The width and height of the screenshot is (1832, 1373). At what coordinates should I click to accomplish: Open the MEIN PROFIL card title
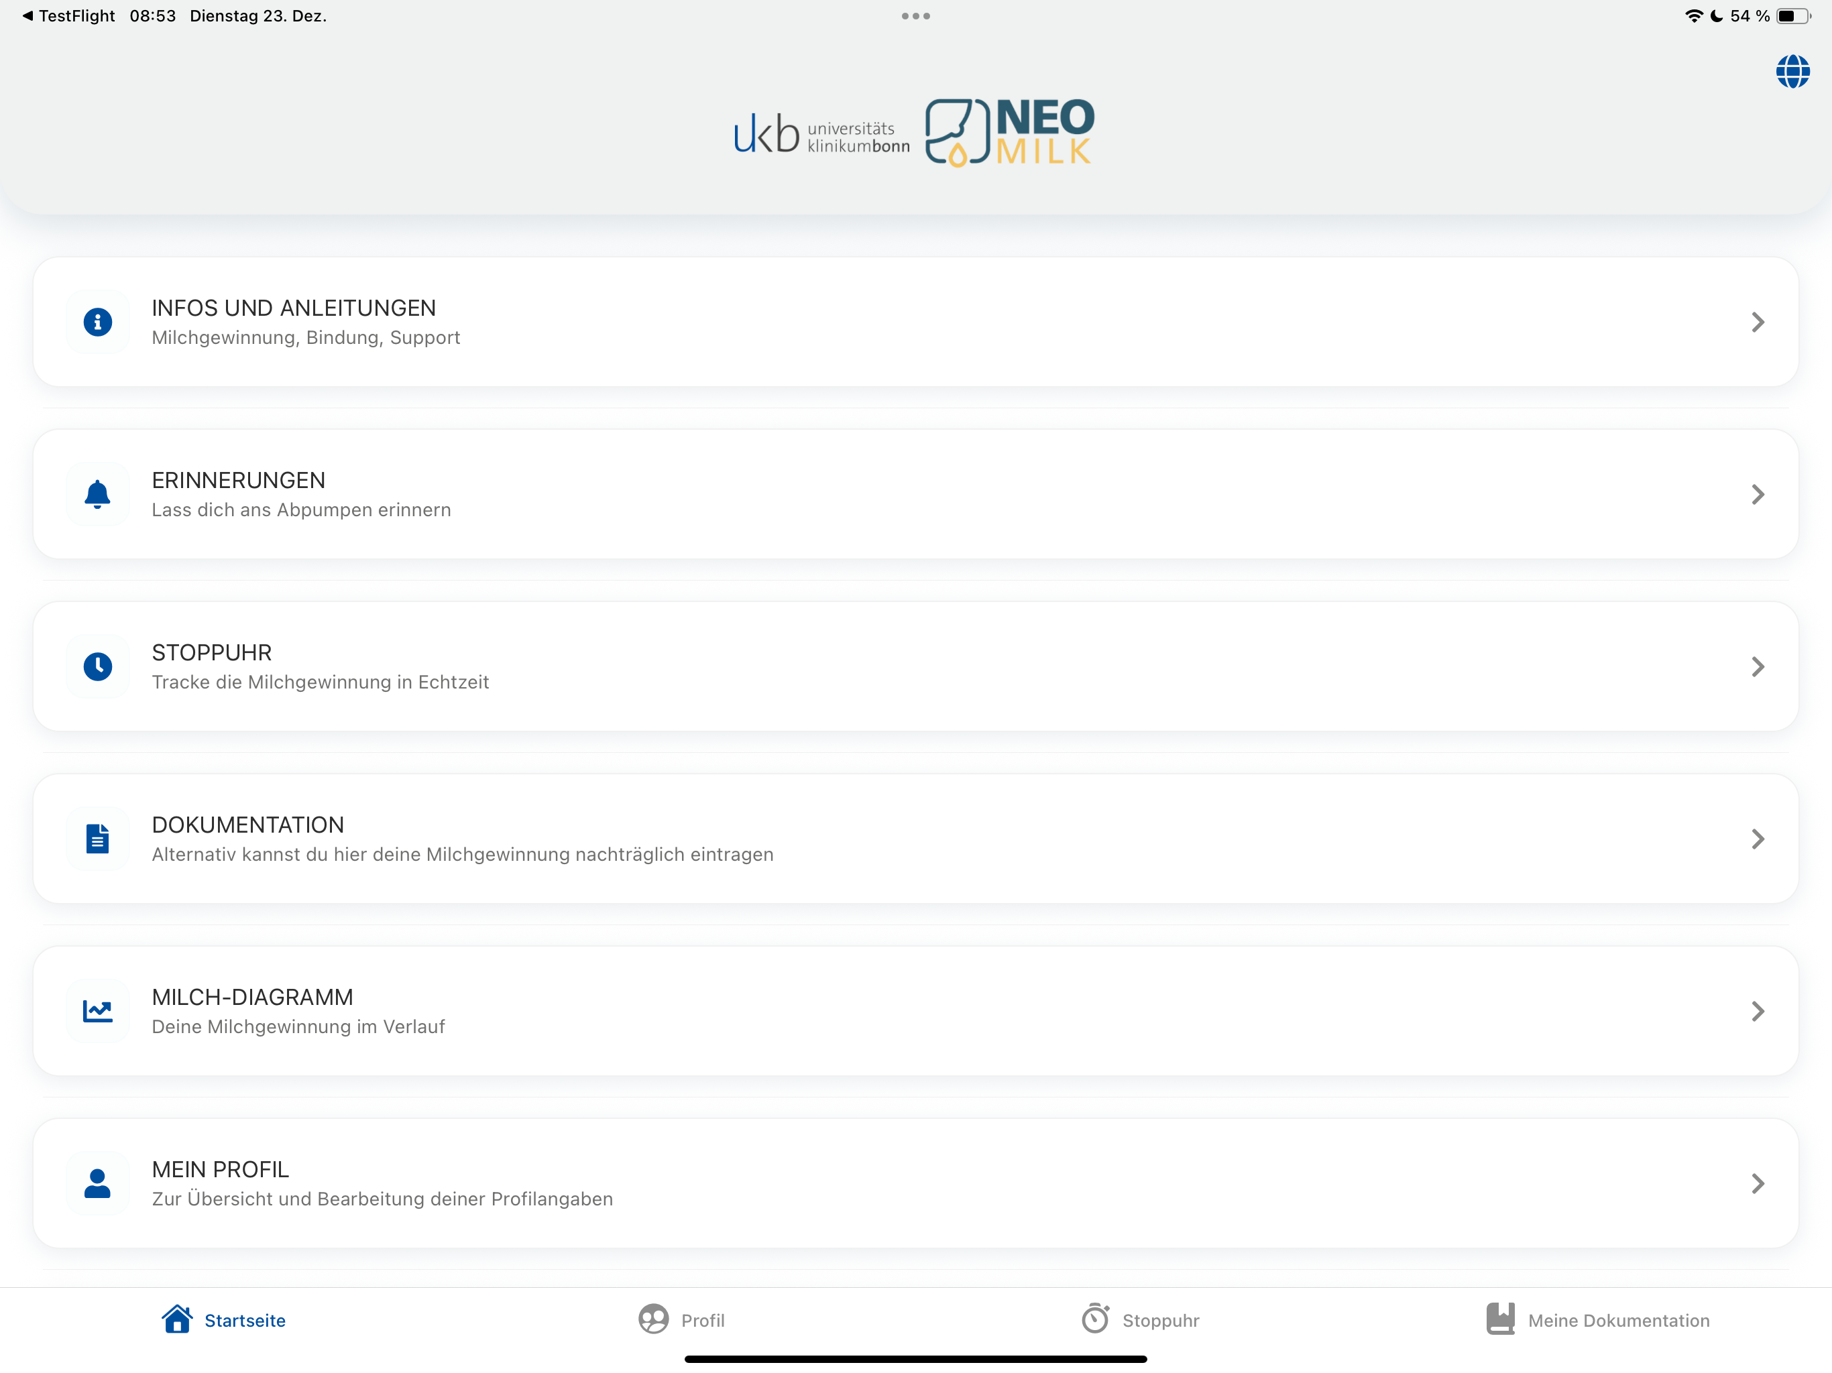click(x=221, y=1169)
